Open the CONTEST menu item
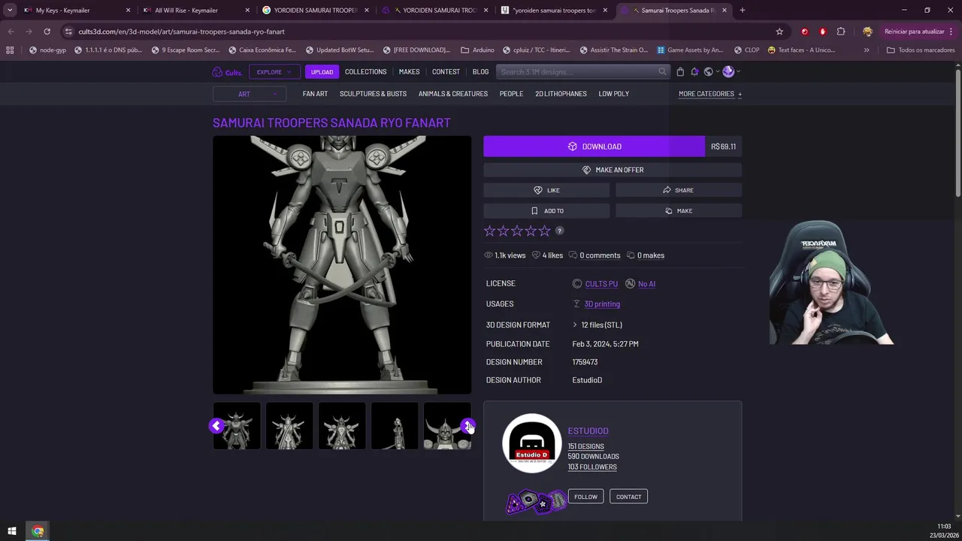Image resolution: width=962 pixels, height=541 pixels. (x=446, y=72)
